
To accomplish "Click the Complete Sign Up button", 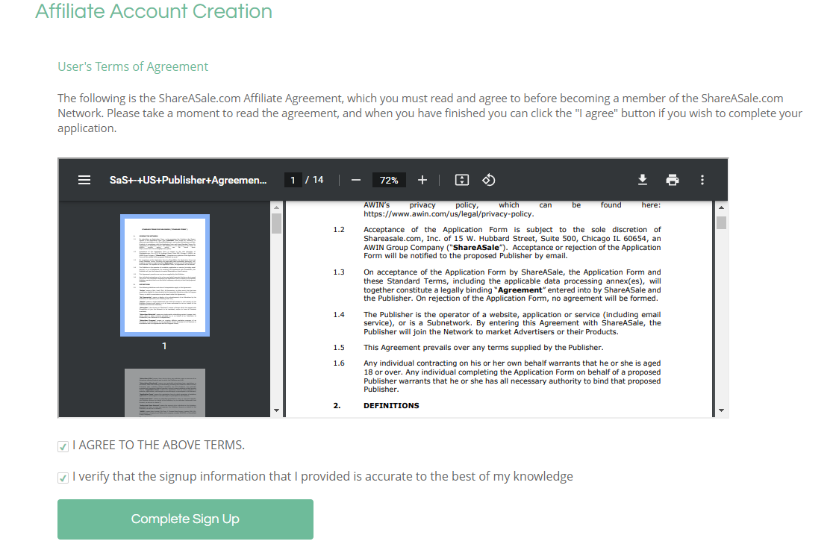I will point(186,519).
